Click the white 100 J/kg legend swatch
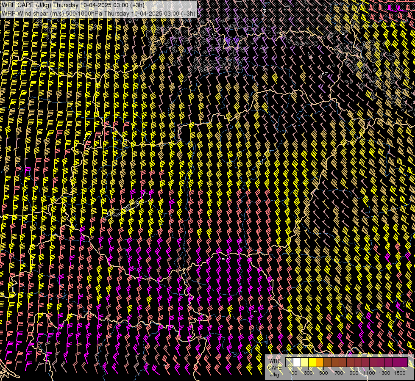The width and height of the screenshot is (415, 381). tap(297, 362)
